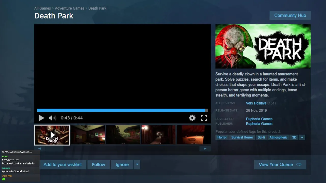Open the second screenshot thumbnail
Screen dimensions: 326x183
pos(88,135)
